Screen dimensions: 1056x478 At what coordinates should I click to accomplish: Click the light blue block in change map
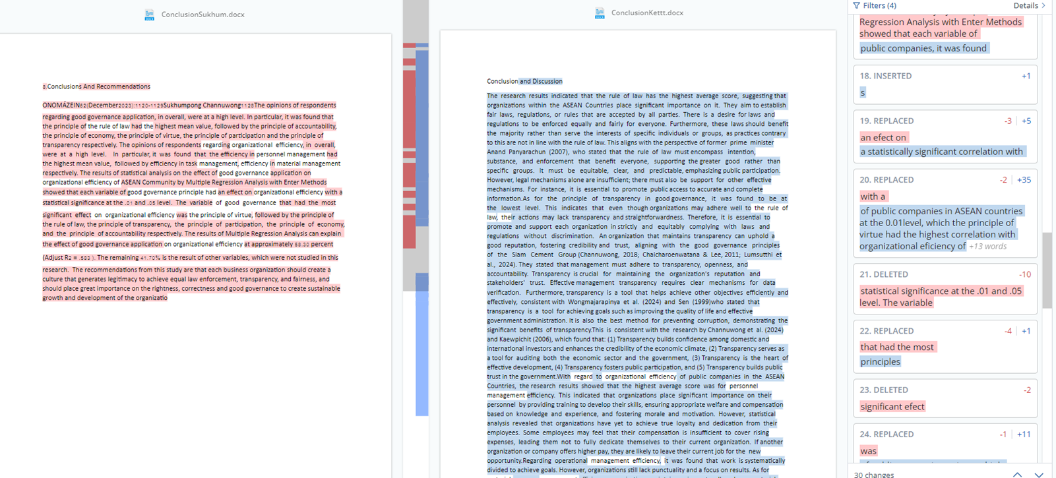[421, 349]
